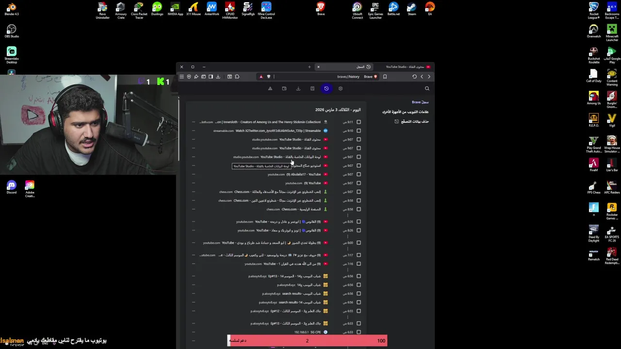Select the سجلّ Brave sidebar item
The height and width of the screenshot is (349, 621).
coord(420,102)
